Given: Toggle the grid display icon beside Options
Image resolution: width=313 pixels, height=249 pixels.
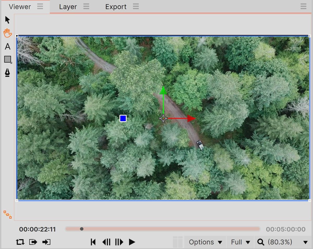Looking at the screenshot, I should pos(178,242).
